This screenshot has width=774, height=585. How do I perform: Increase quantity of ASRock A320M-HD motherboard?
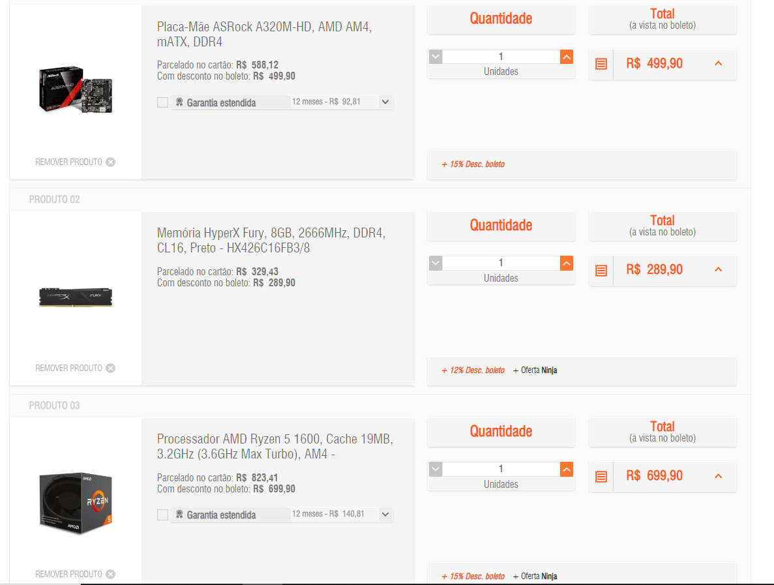click(567, 57)
